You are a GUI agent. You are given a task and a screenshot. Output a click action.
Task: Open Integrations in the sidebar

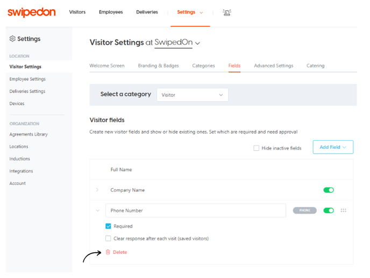(x=21, y=171)
